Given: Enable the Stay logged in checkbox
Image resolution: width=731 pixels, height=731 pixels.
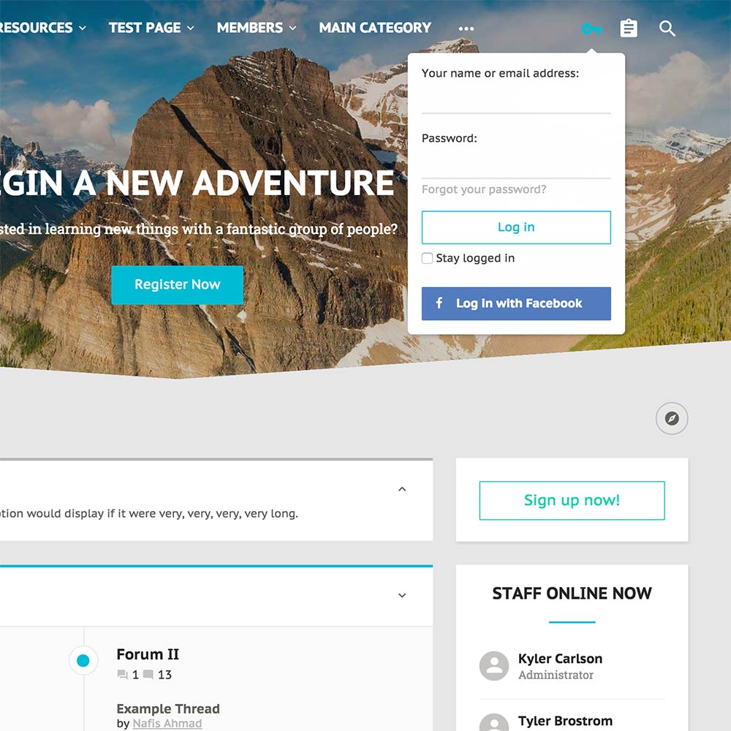Looking at the screenshot, I should 427,258.
